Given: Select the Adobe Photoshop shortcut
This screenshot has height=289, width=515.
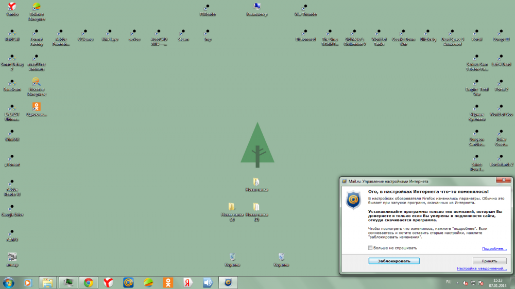Looking at the screenshot, I should (61, 38).
